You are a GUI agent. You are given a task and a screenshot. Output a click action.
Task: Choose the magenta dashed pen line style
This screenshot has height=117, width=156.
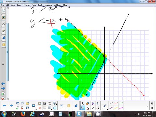[x=121, y=108]
